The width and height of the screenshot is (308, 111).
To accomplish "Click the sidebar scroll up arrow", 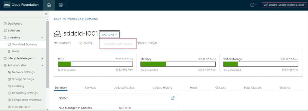I will point(47,19).
